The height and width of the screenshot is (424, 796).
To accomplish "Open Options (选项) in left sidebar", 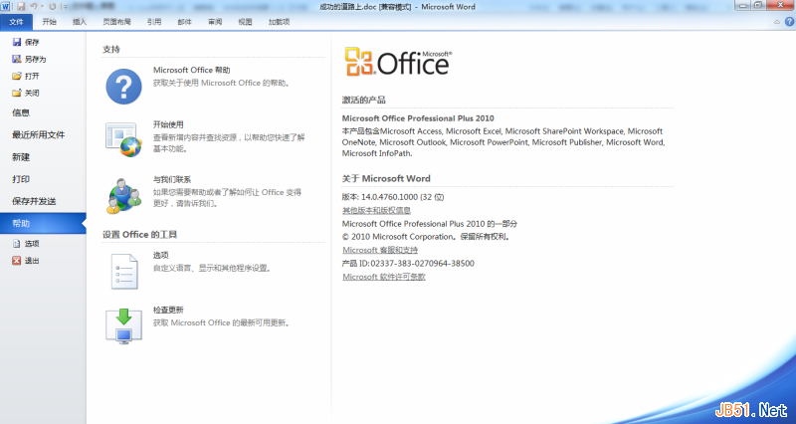I will point(26,243).
